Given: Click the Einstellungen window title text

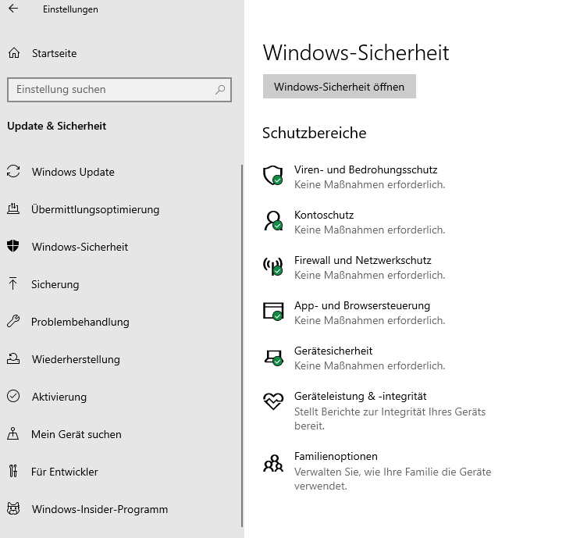Looking at the screenshot, I should click(x=70, y=9).
